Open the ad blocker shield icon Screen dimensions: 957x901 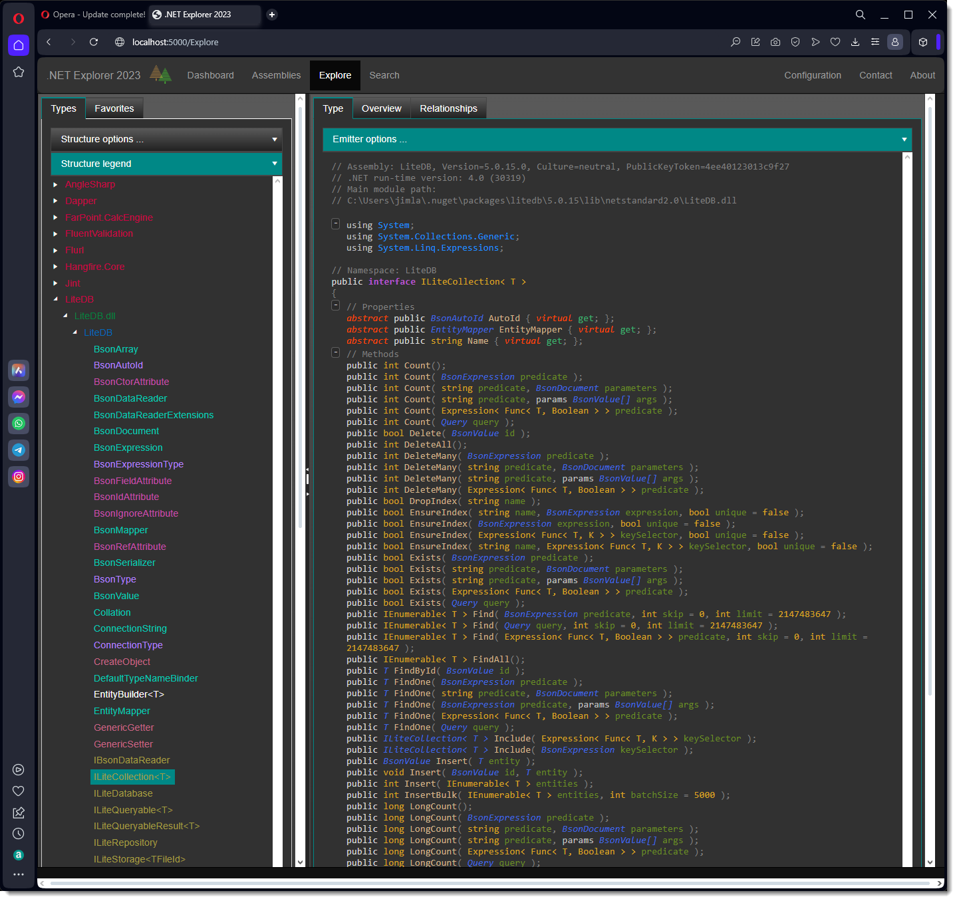point(795,42)
